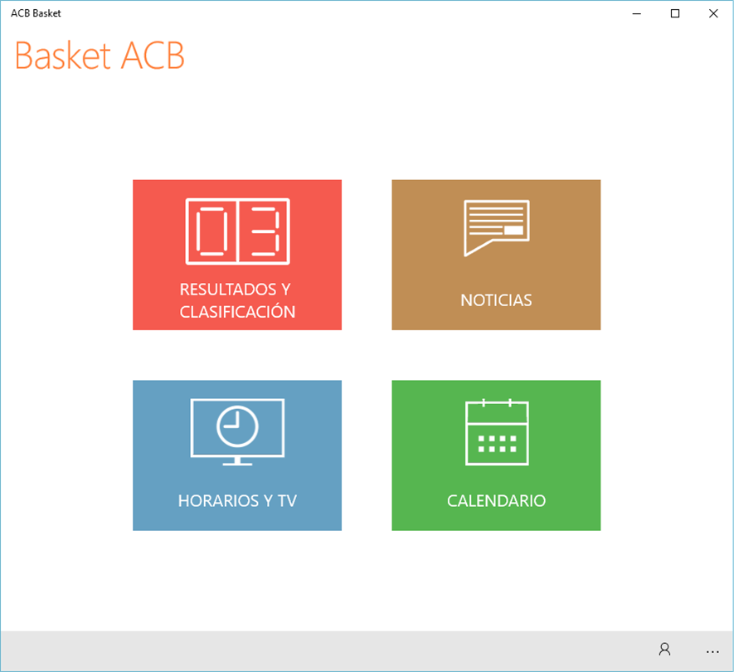Maximize the ACB Basket window
The width and height of the screenshot is (734, 672).
(675, 13)
